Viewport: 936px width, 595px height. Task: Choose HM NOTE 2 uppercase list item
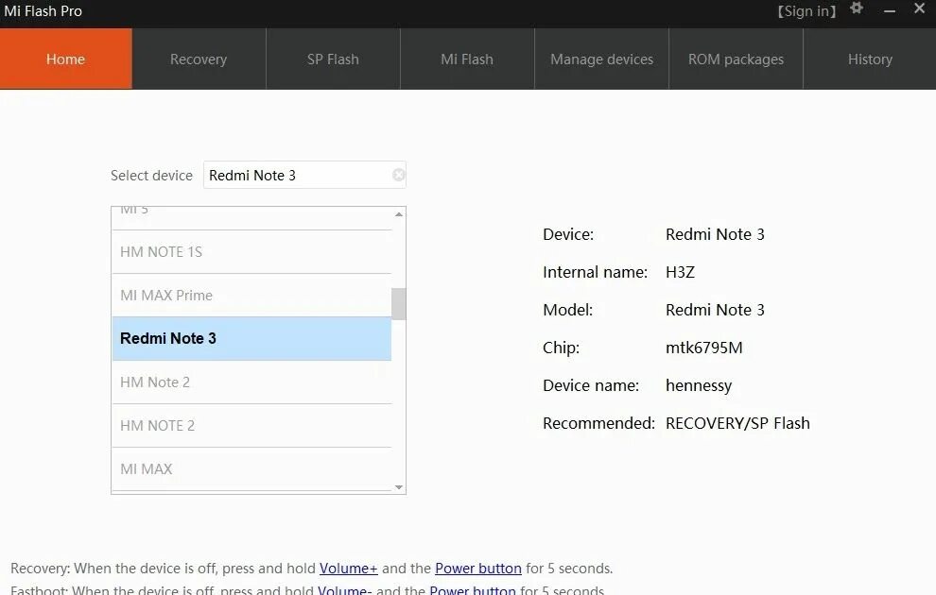[251, 426]
